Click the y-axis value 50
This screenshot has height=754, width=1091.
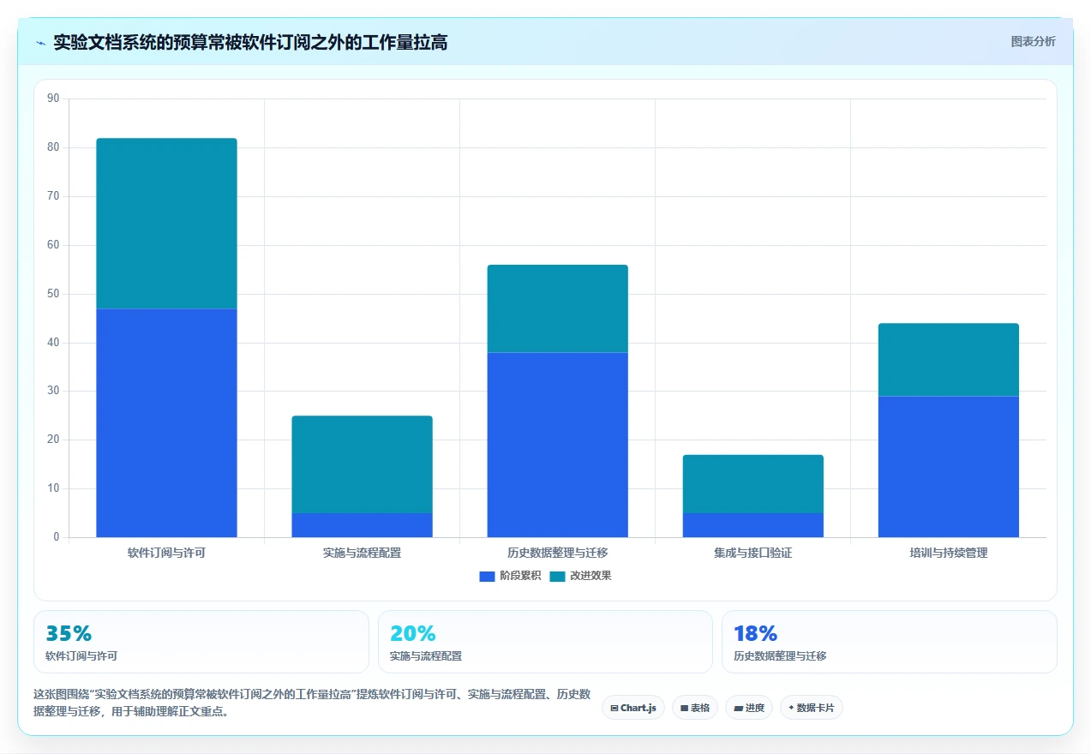53,294
